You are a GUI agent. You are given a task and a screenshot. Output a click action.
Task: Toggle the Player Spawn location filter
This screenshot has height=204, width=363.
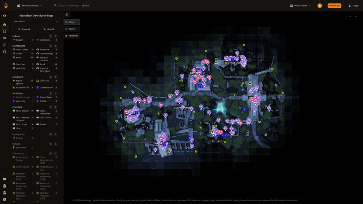tap(23, 82)
